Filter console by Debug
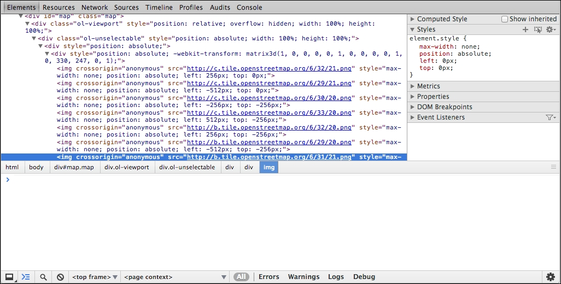This screenshot has width=561, height=284. (364, 277)
